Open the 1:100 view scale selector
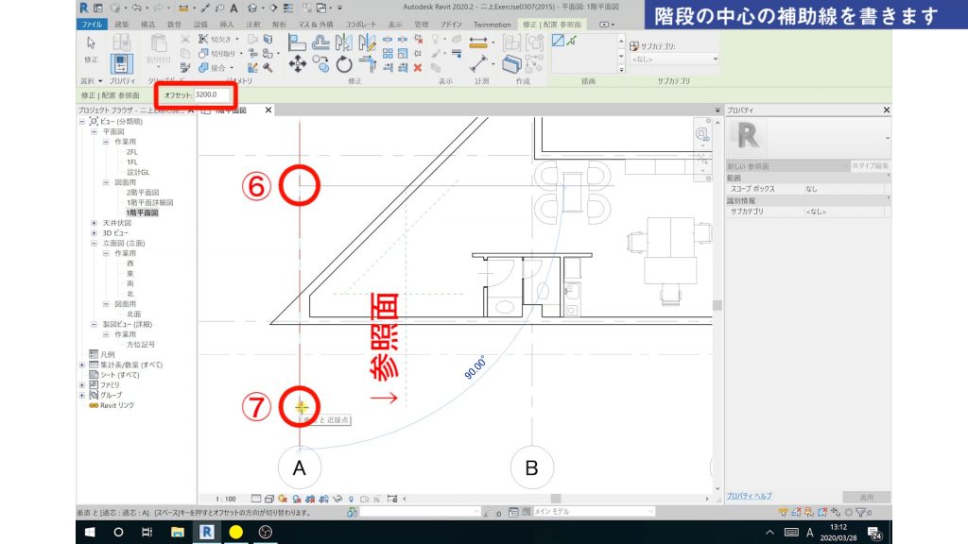The width and height of the screenshot is (968, 544). pos(225,498)
